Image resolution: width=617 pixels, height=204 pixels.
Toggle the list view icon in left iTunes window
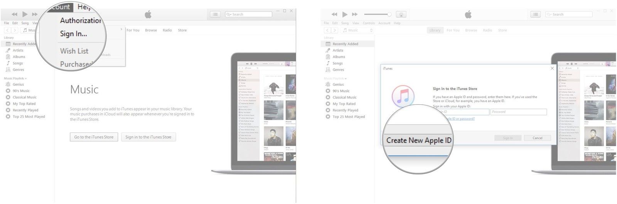click(216, 14)
